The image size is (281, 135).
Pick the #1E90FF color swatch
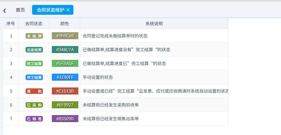(x=65, y=77)
